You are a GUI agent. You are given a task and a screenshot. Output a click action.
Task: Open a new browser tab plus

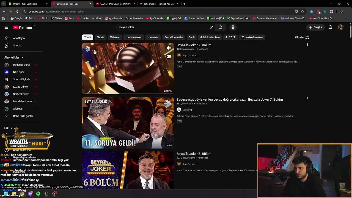(184, 4)
